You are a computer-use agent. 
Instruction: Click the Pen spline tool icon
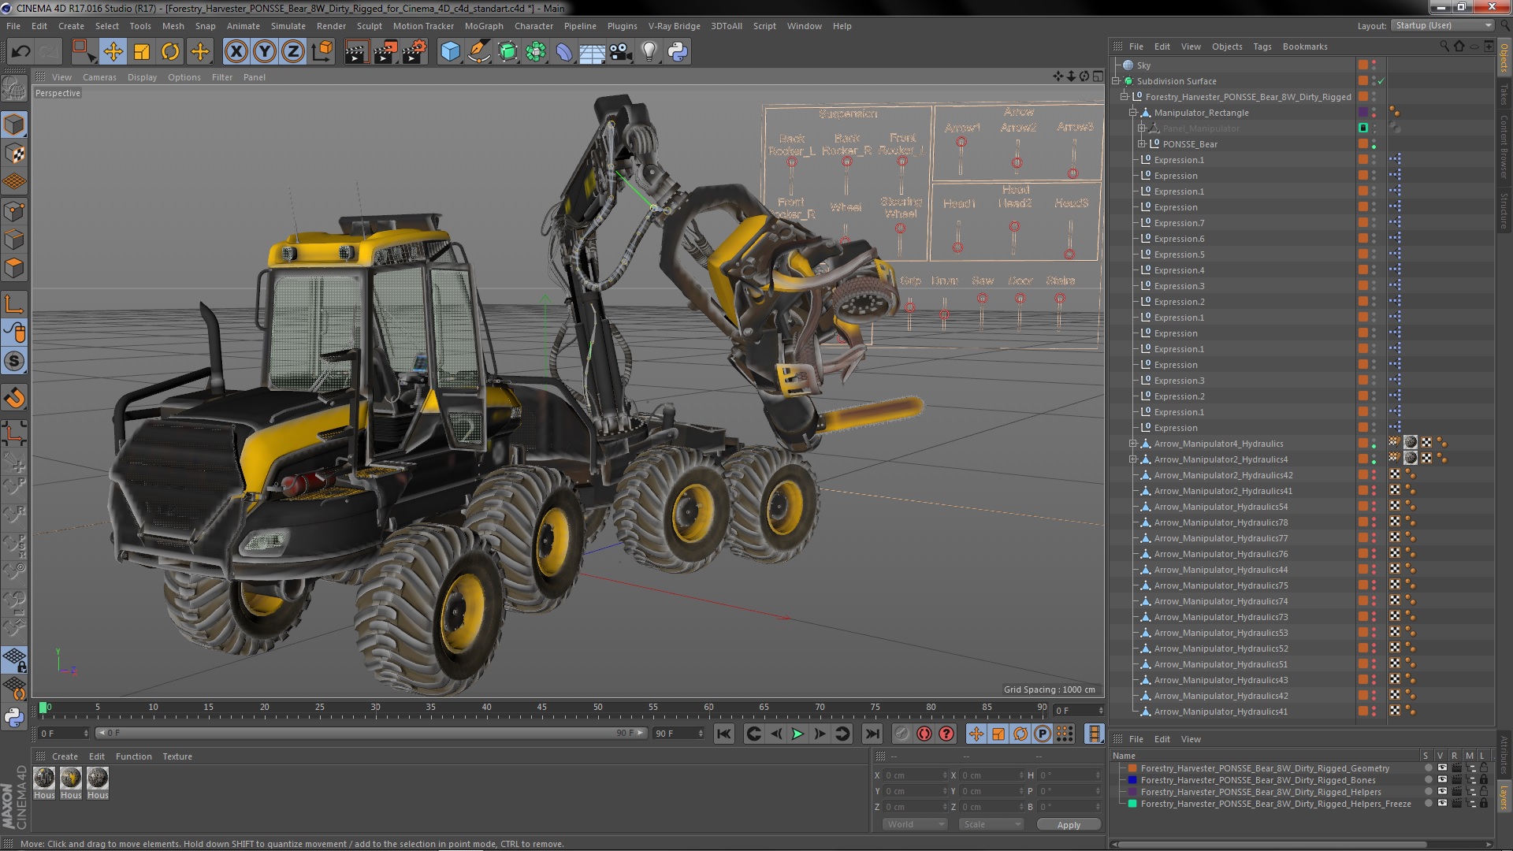pos(478,52)
